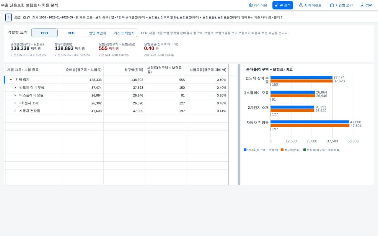
Task: Toggle the orange 청구액(원화) legend series
Action: [290, 150]
